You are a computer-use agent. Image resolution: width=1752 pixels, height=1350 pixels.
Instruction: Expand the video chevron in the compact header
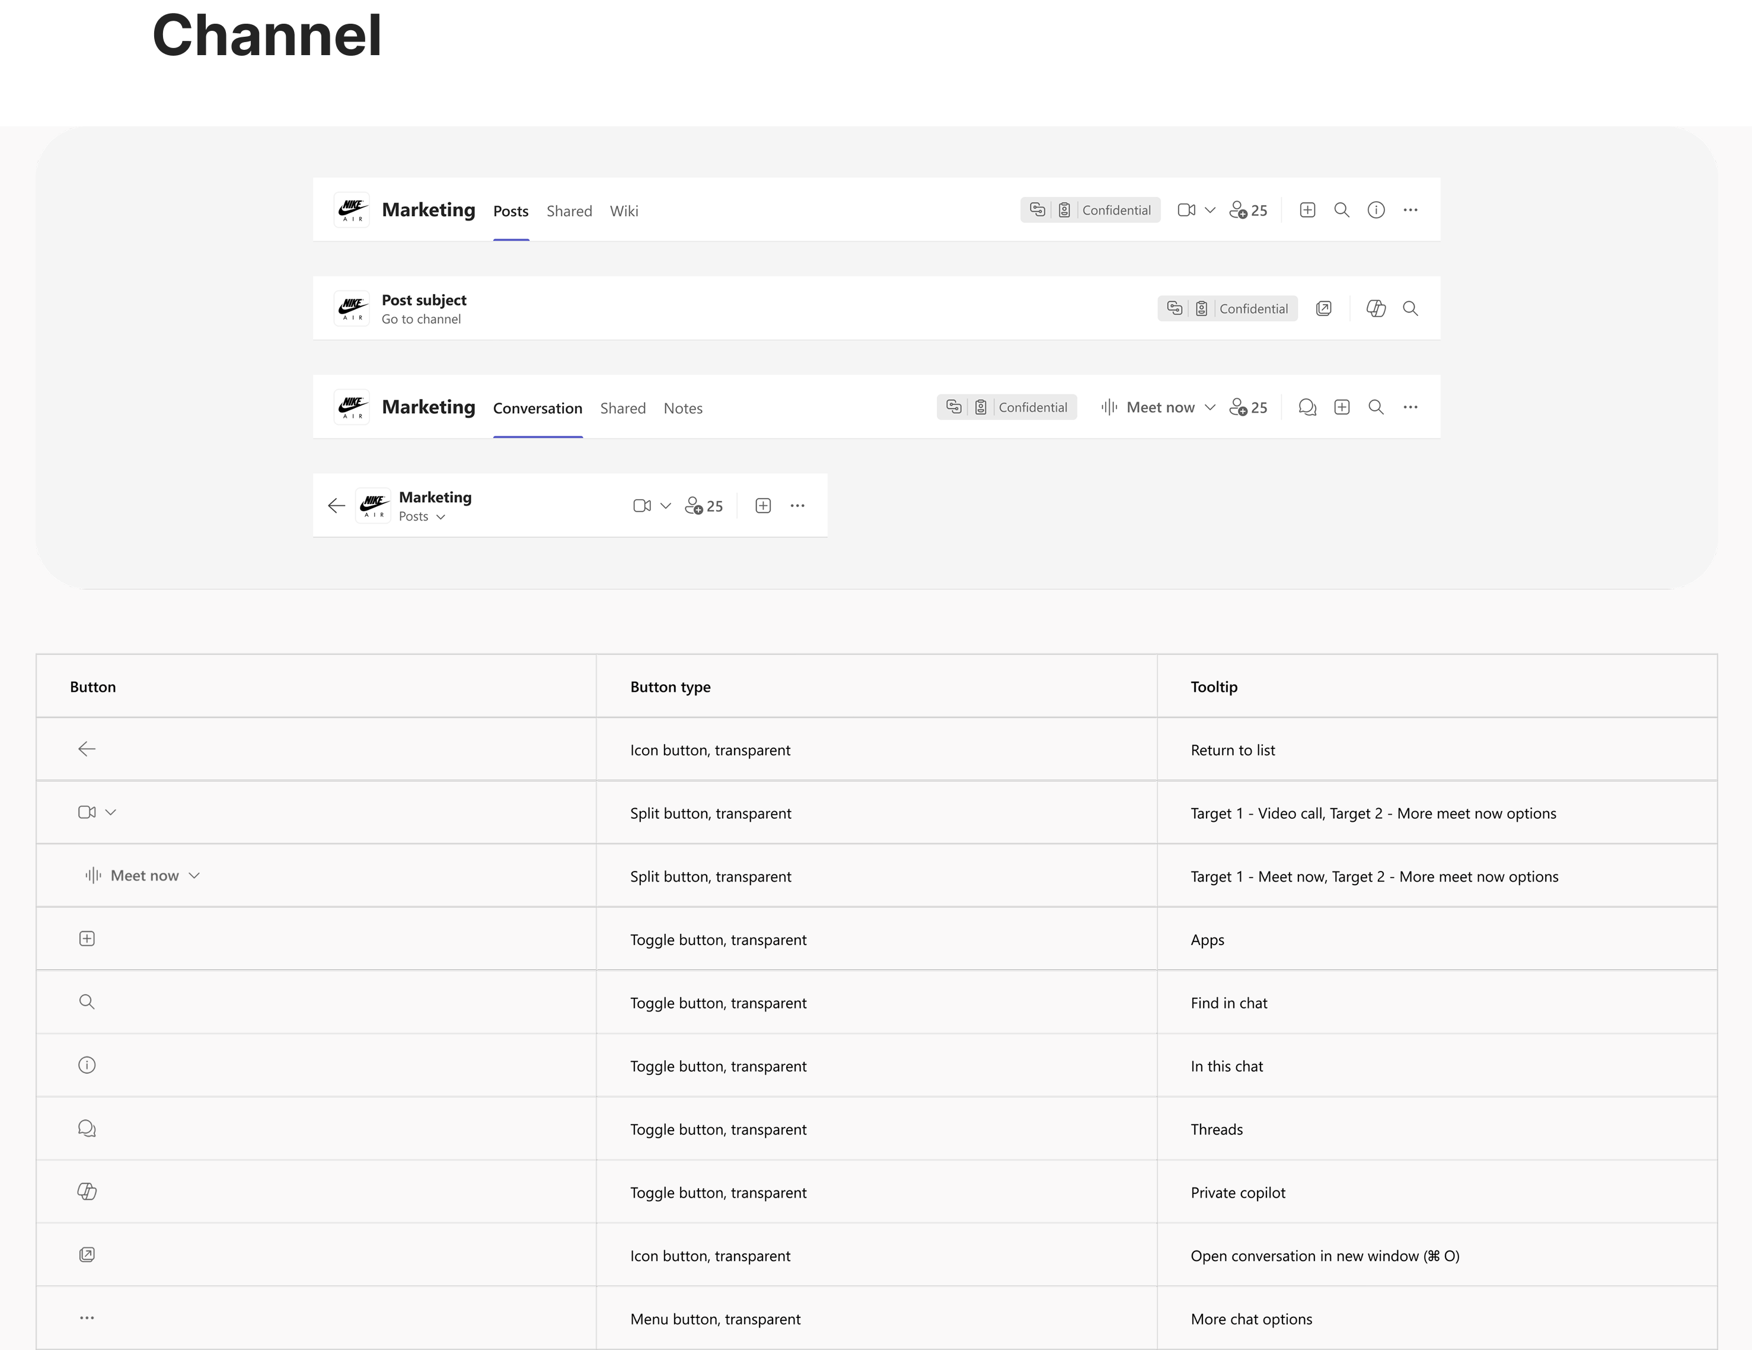click(x=665, y=506)
